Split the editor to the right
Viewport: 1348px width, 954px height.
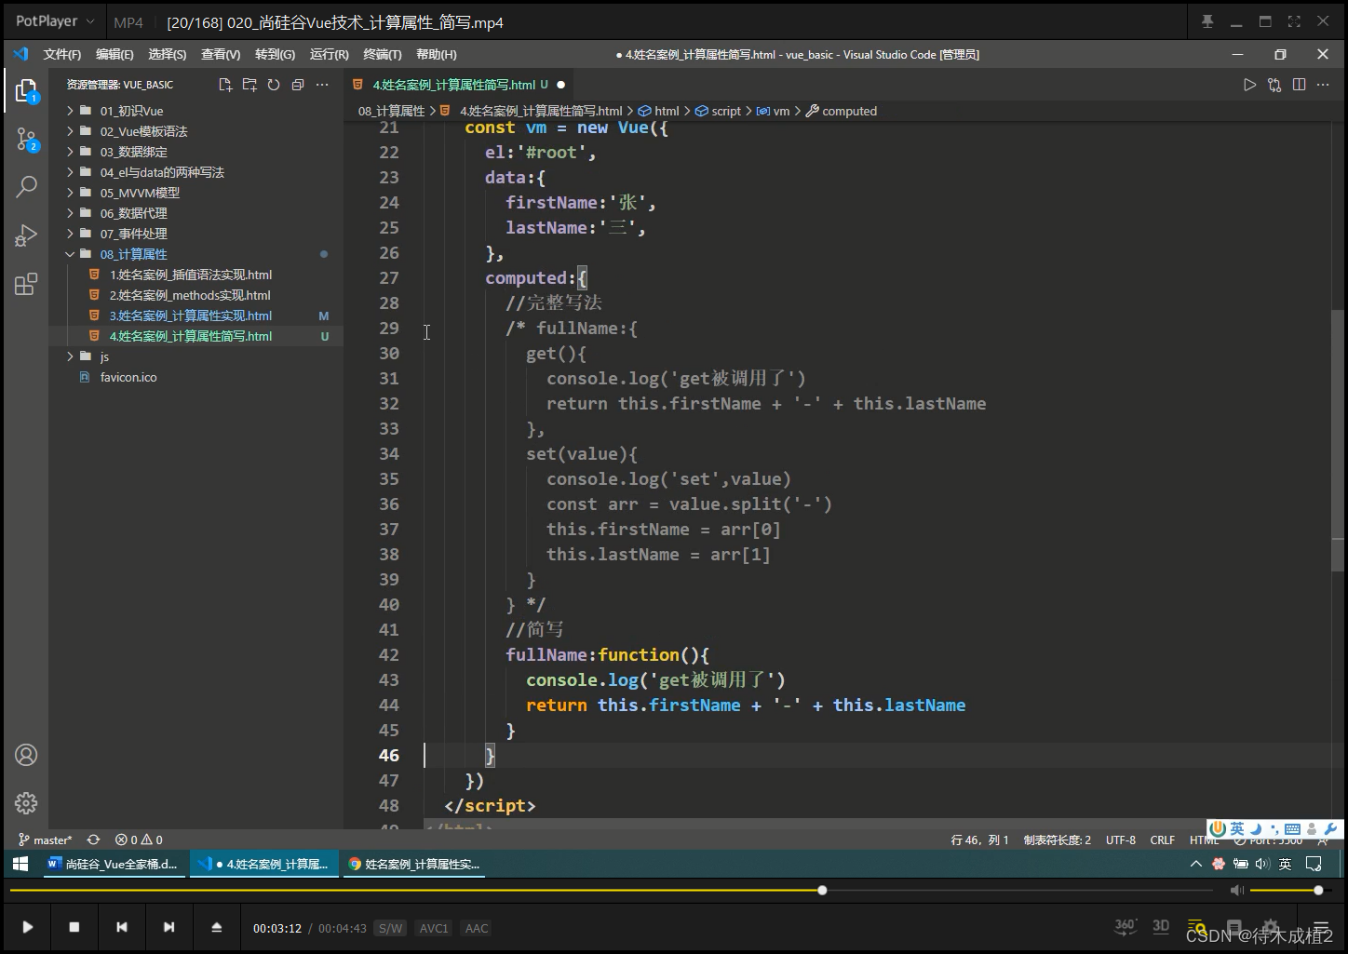click(x=1299, y=85)
